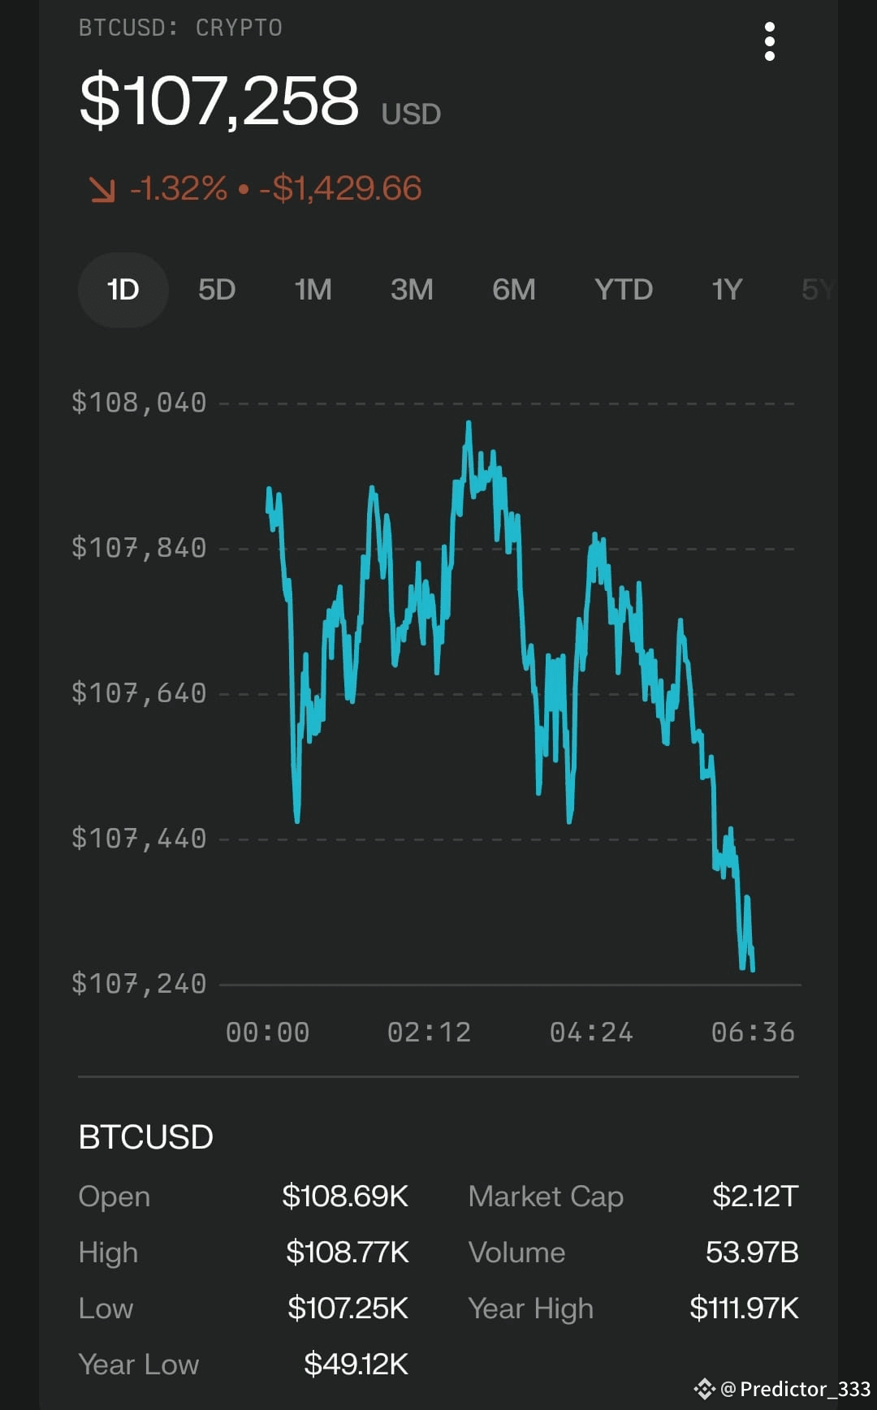Viewport: 877px width, 1410px height.
Task: Switch chart to 6M range
Action: pos(514,290)
